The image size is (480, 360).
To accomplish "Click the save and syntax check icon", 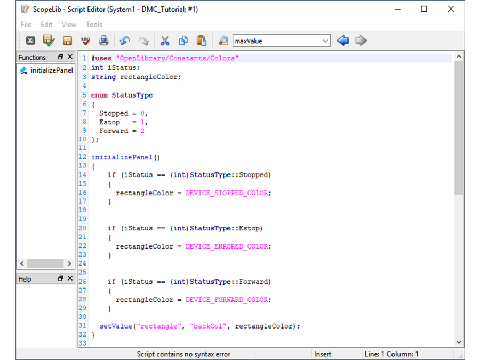I will point(49,41).
